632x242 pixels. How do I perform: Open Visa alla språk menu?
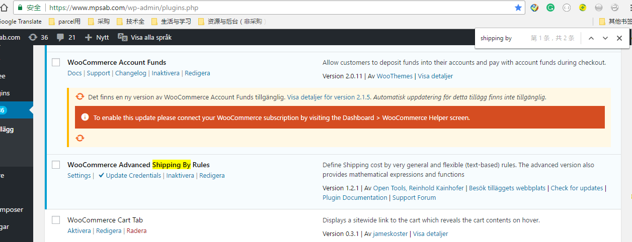pyautogui.click(x=145, y=37)
